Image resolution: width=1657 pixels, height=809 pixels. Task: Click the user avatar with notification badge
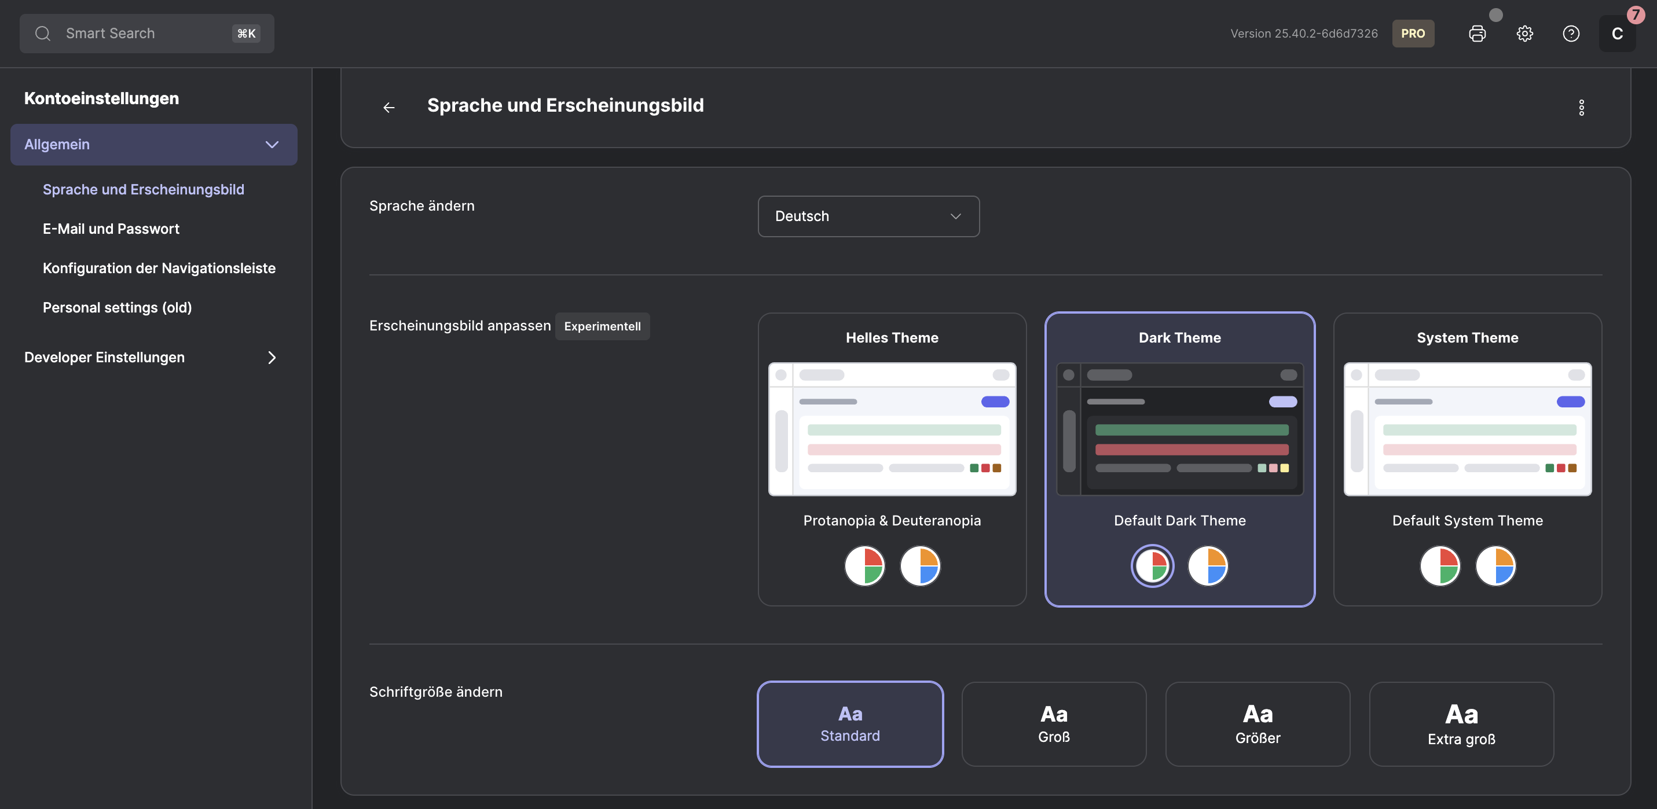pyautogui.click(x=1618, y=33)
